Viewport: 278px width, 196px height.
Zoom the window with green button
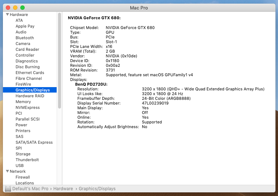(23, 8)
